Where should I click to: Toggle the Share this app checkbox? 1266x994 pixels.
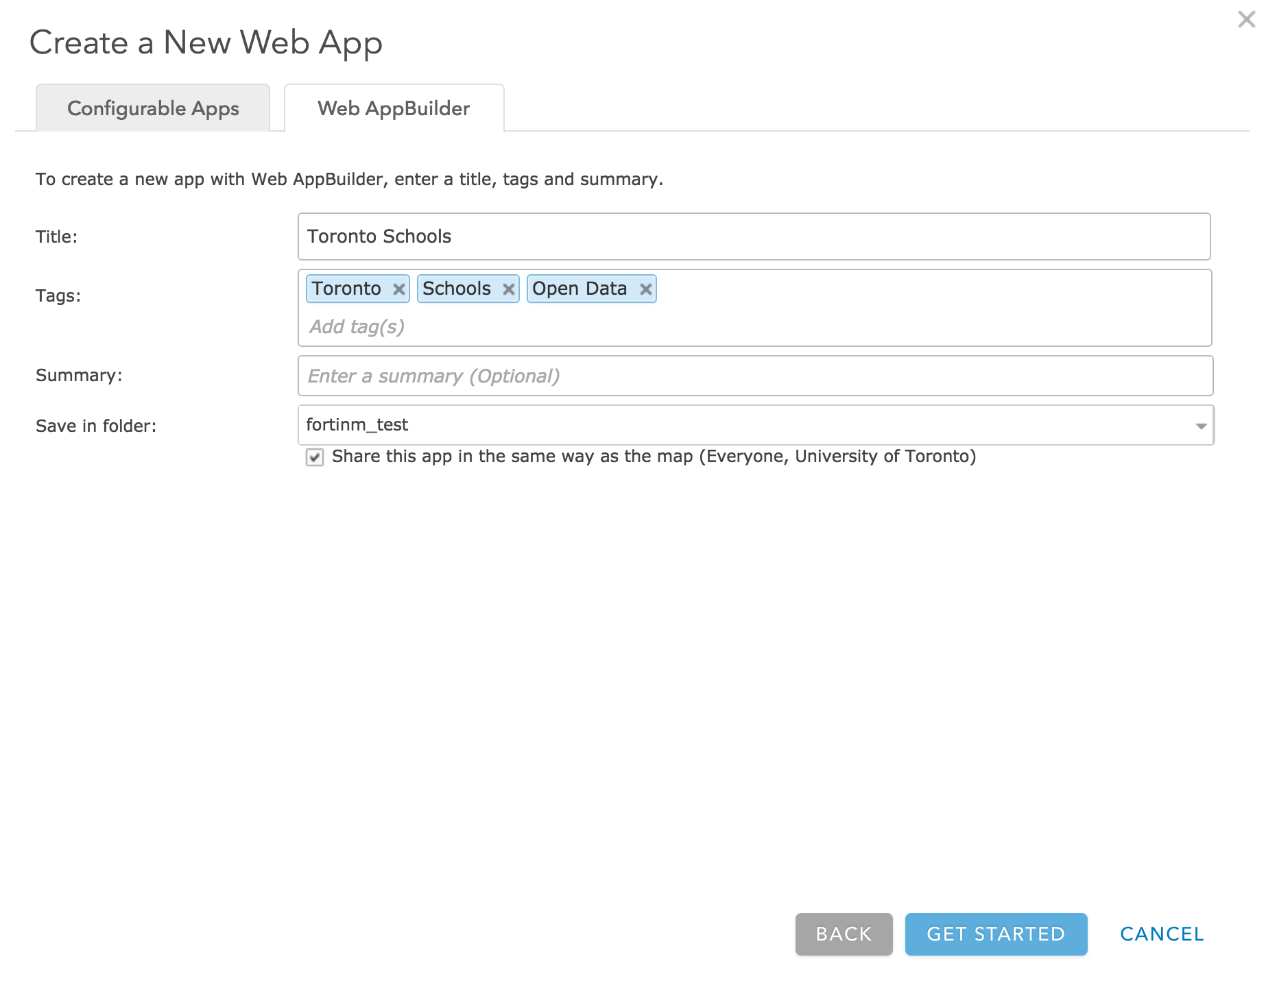[x=315, y=457]
